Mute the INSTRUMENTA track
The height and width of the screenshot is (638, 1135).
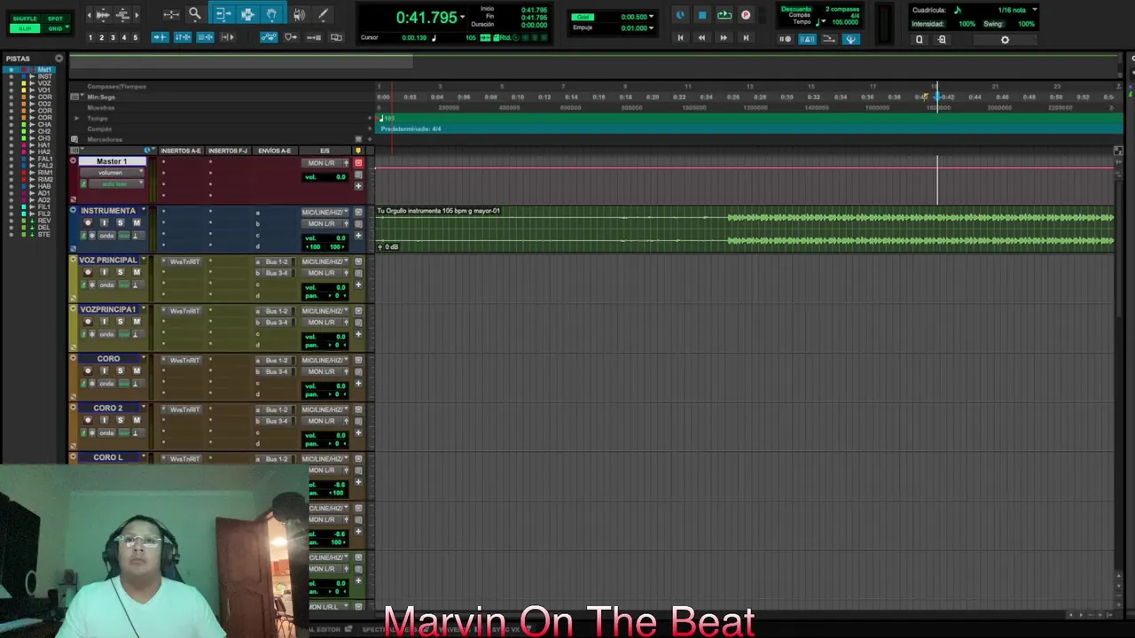point(137,222)
